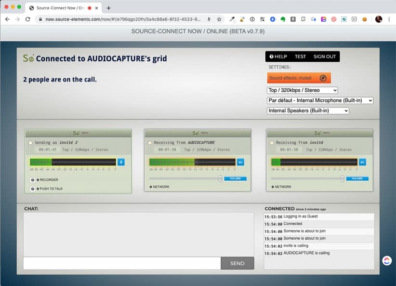Adjust the AUDIOCAPTURE volume slider handle
This screenshot has height=286, width=396.
coord(220,178)
